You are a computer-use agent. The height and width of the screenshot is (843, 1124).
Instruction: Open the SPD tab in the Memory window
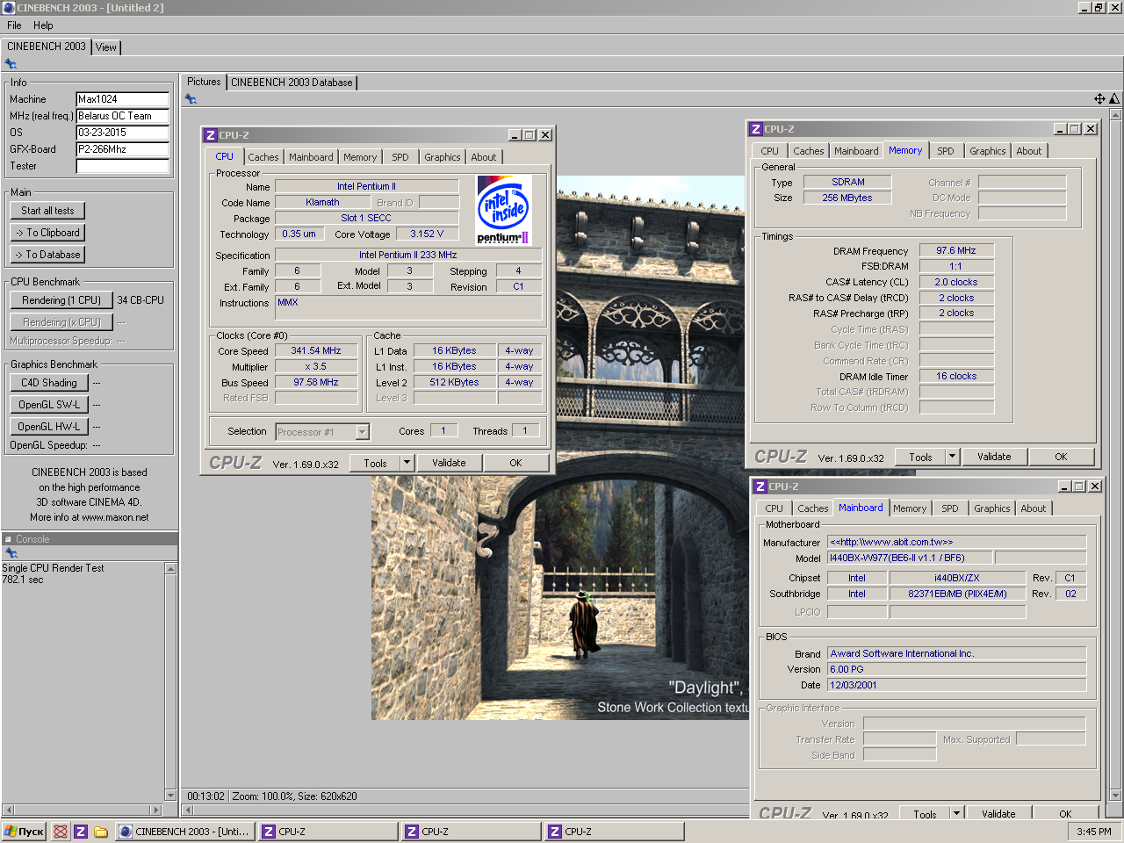[946, 151]
